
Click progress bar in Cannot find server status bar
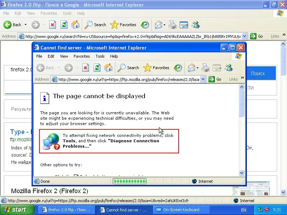click(x=130, y=181)
